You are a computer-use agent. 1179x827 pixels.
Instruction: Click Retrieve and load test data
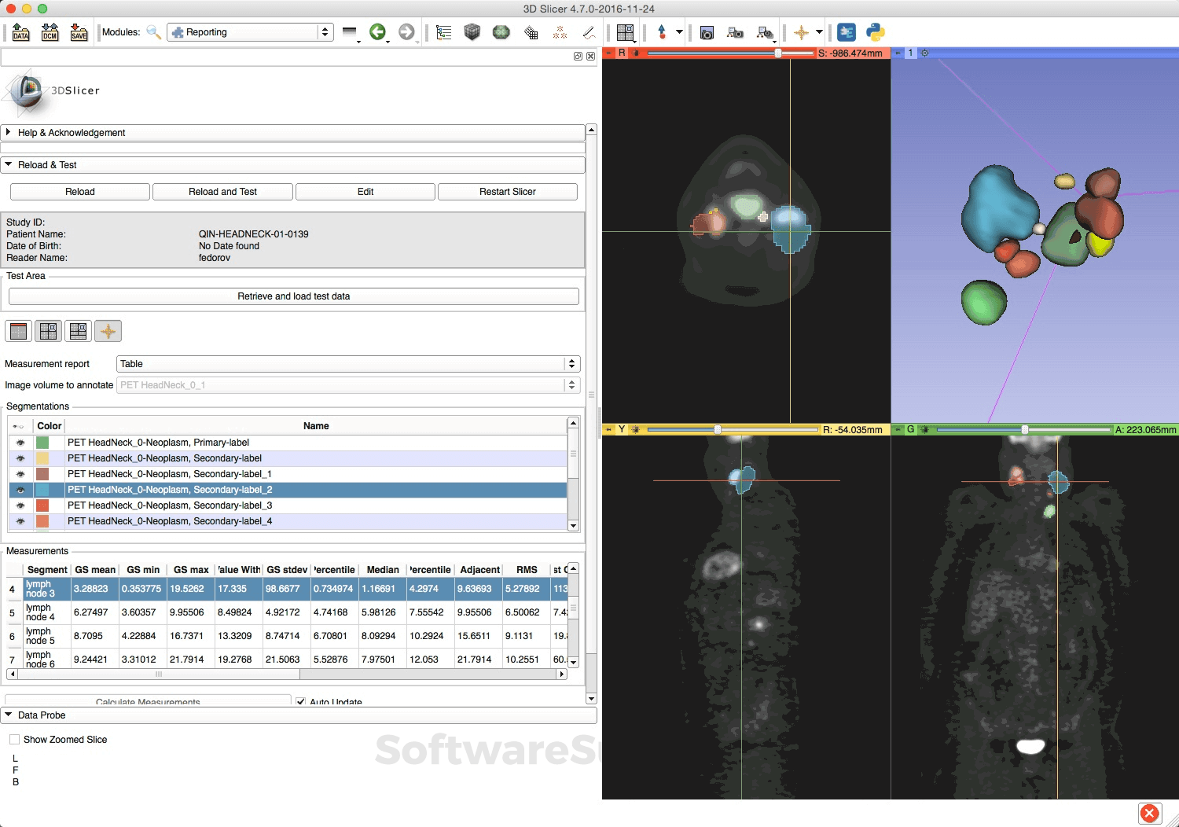(293, 296)
